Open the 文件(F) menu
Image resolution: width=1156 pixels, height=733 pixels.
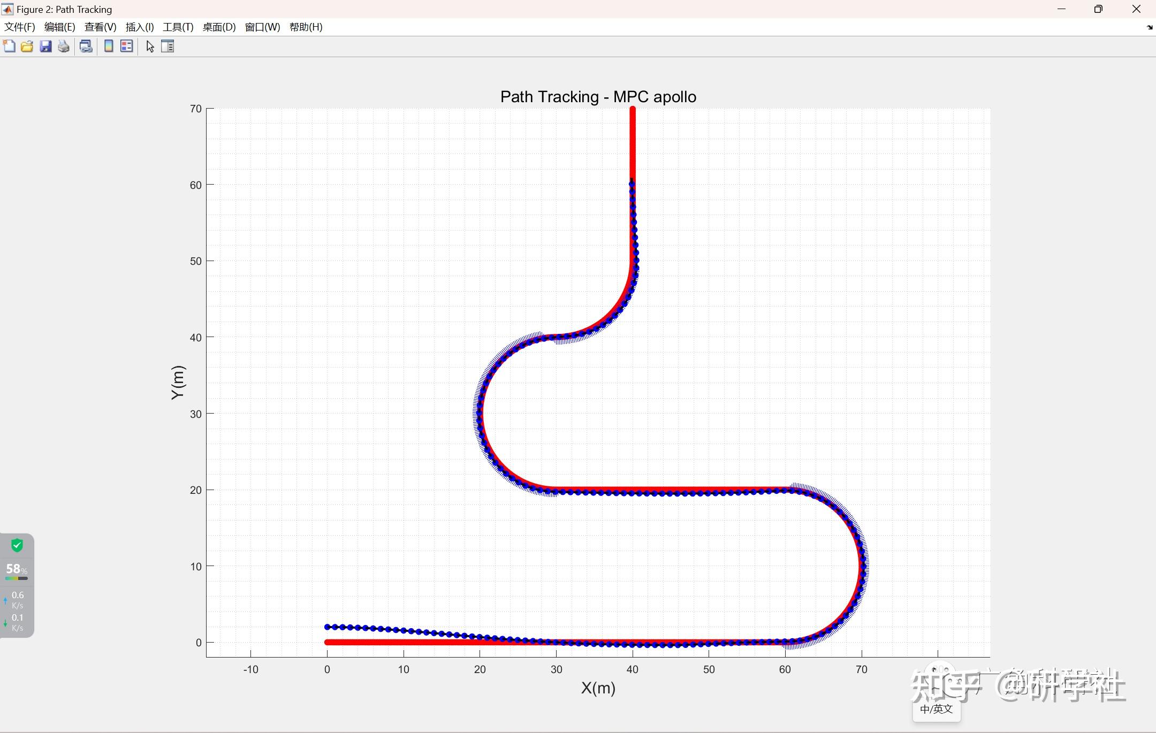click(x=20, y=27)
